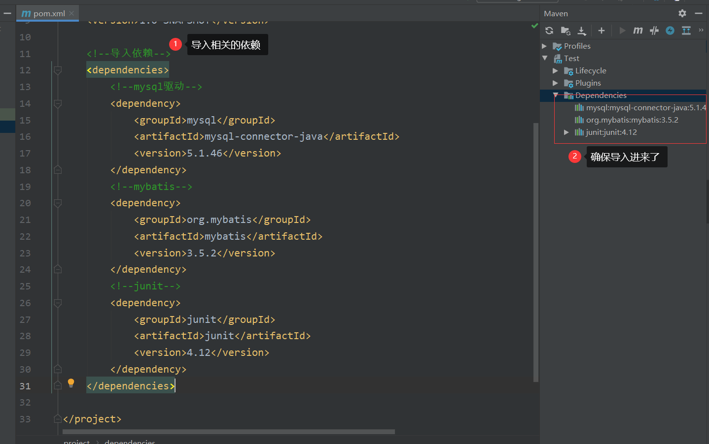Expand the Lifecycle node
Image resolution: width=709 pixels, height=444 pixels.
click(555, 71)
